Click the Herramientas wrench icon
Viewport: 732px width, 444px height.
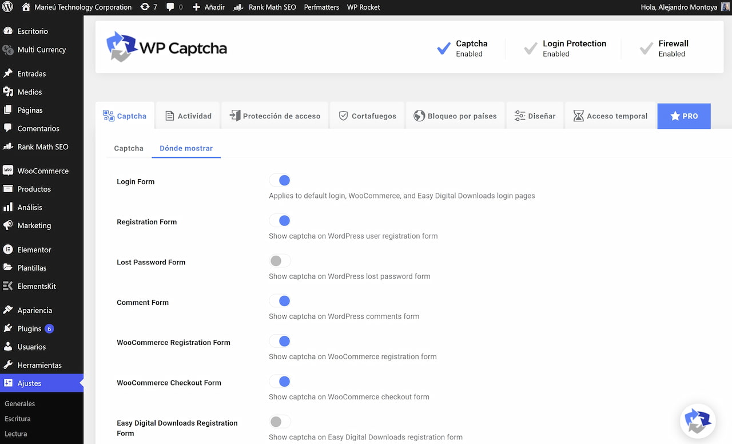(x=8, y=365)
